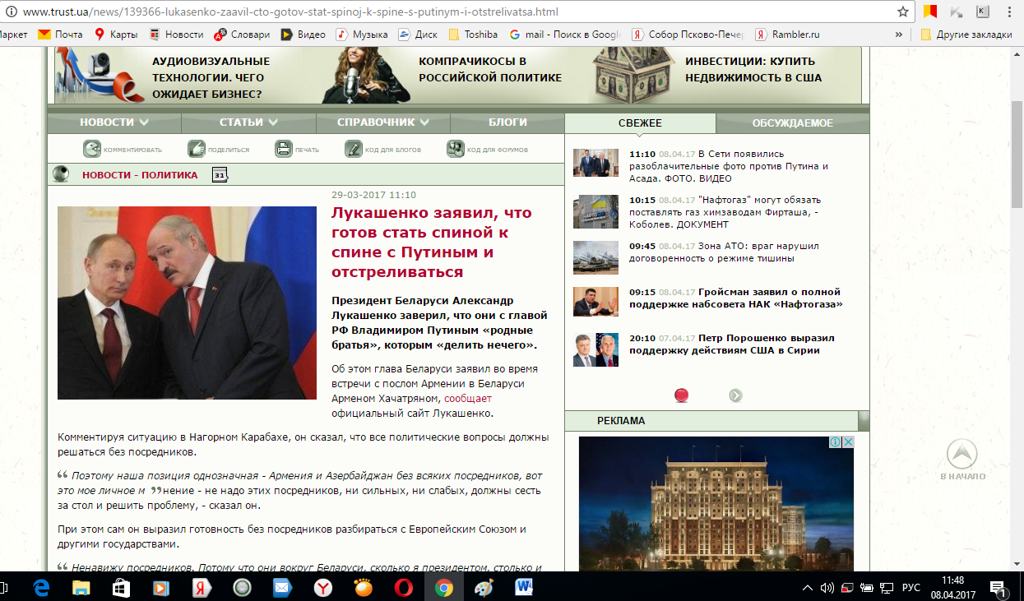Show hidden bookmarks via the chevron
The width and height of the screenshot is (1024, 601).
click(902, 35)
